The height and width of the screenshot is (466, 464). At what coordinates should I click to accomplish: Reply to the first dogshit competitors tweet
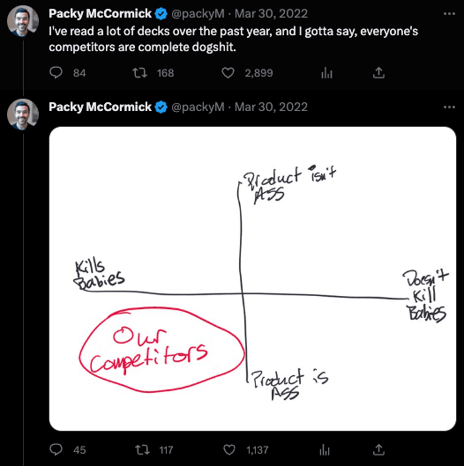click(x=56, y=73)
